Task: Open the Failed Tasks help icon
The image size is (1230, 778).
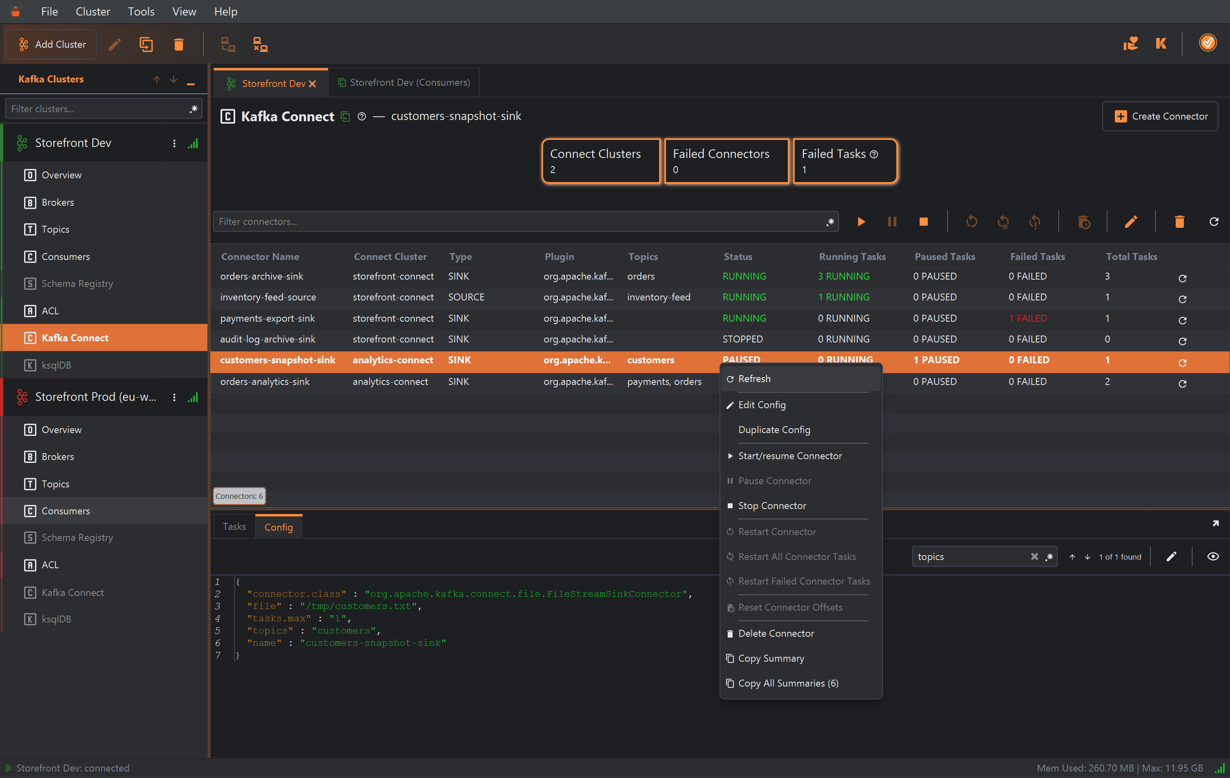Action: pos(874,154)
